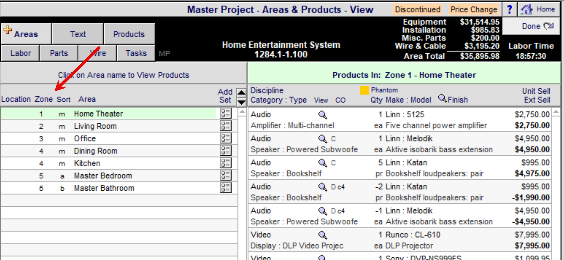Screen dimensions: 564x260
Task: Open Add Set icon for Master Bedroom
Action: point(226,175)
